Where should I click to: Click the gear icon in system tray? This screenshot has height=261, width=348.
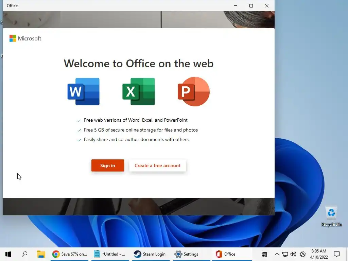tap(303, 254)
